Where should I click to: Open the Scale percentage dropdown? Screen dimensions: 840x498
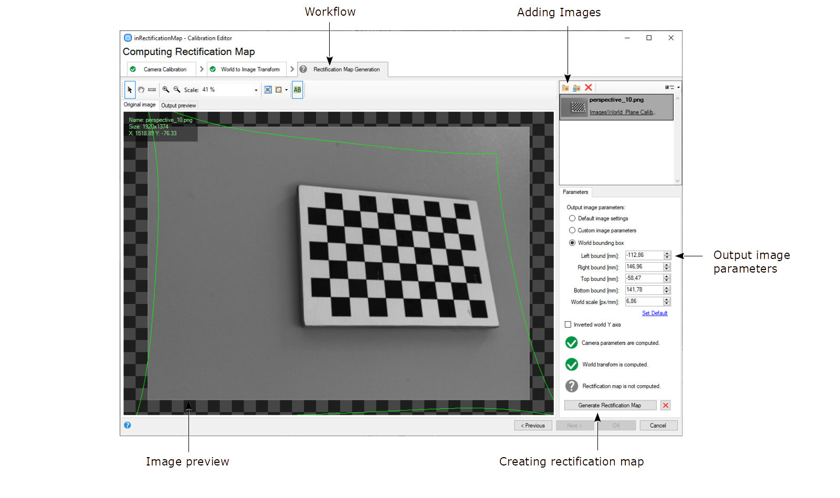(x=256, y=90)
